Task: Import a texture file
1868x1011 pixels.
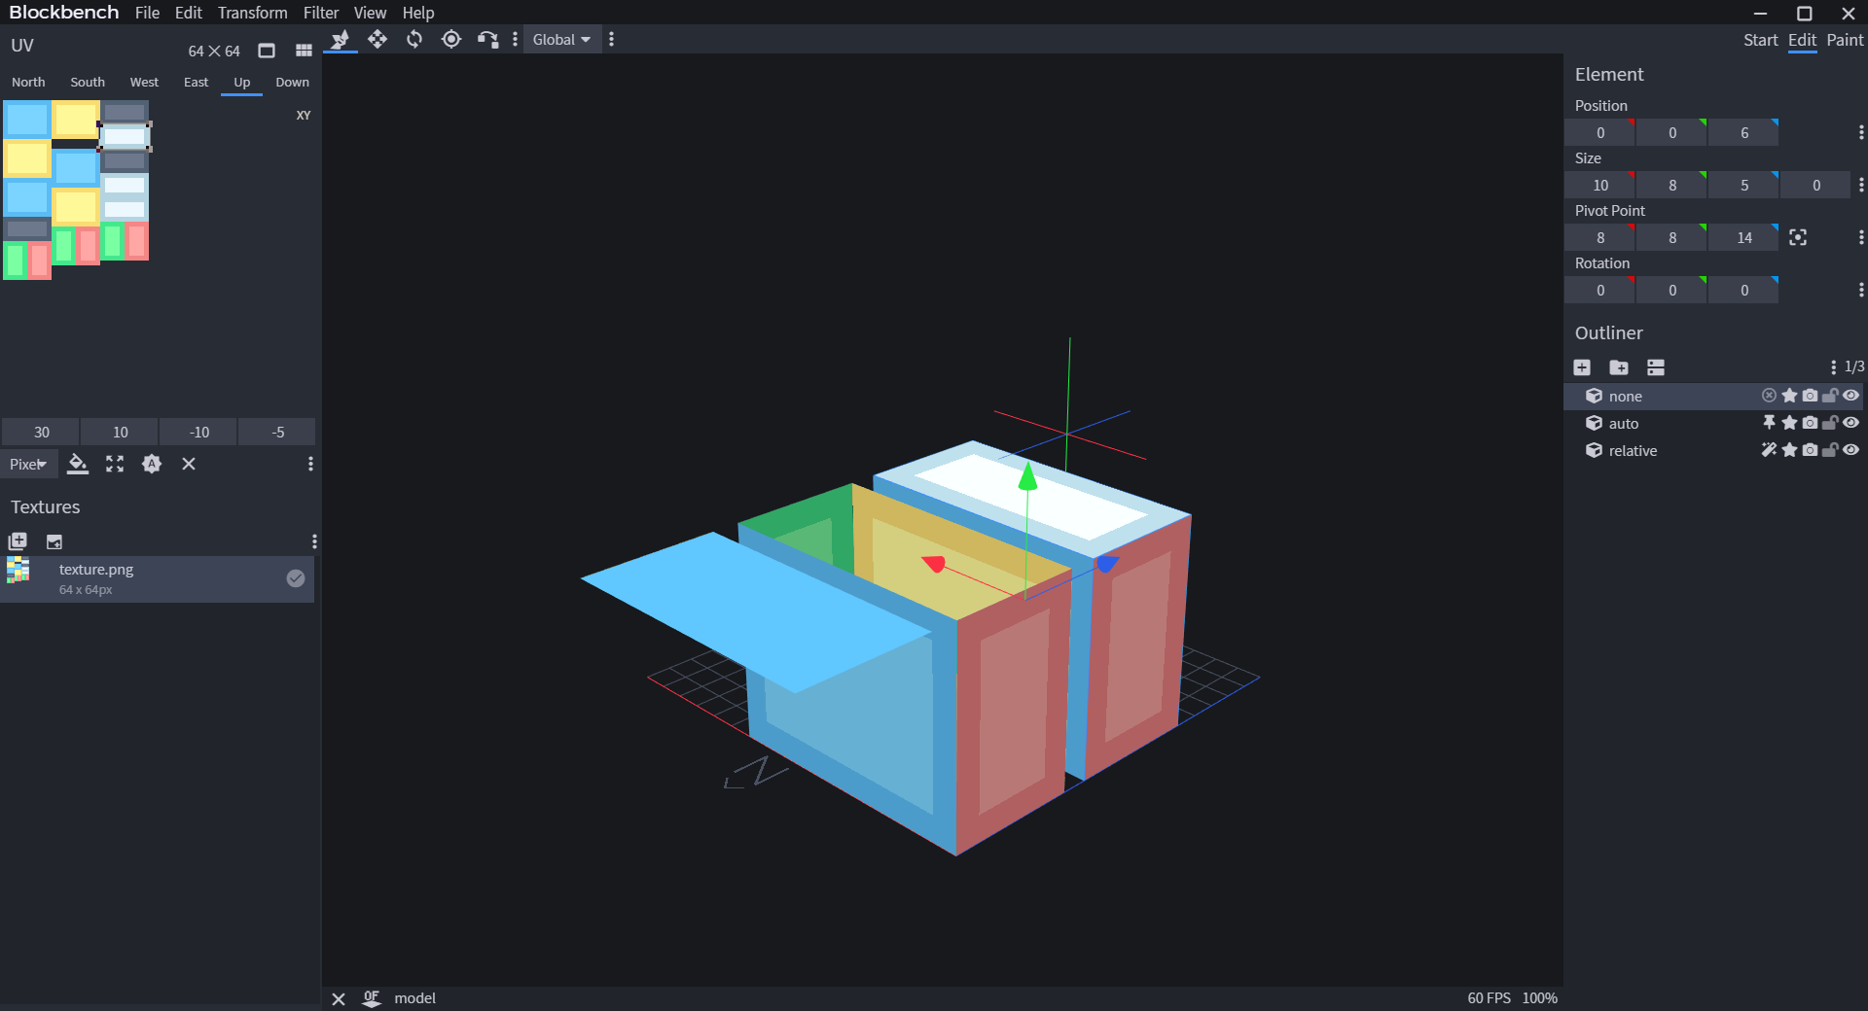Action: tap(54, 541)
